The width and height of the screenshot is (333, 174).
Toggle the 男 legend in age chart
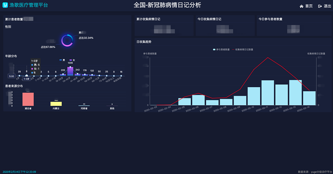click(62, 60)
